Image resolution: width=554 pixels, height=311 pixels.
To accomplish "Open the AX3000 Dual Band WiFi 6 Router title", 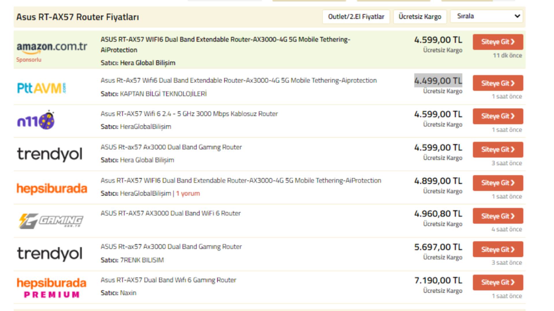I will 171,213.
